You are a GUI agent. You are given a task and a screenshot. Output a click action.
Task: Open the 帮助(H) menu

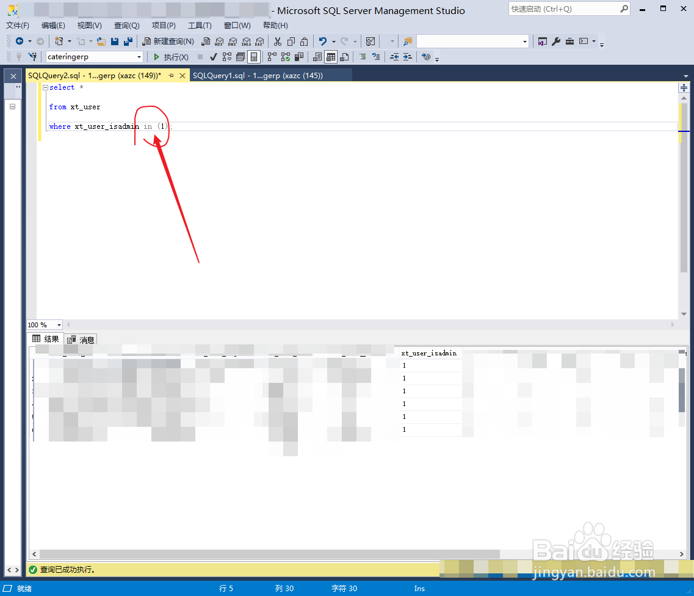[275, 26]
